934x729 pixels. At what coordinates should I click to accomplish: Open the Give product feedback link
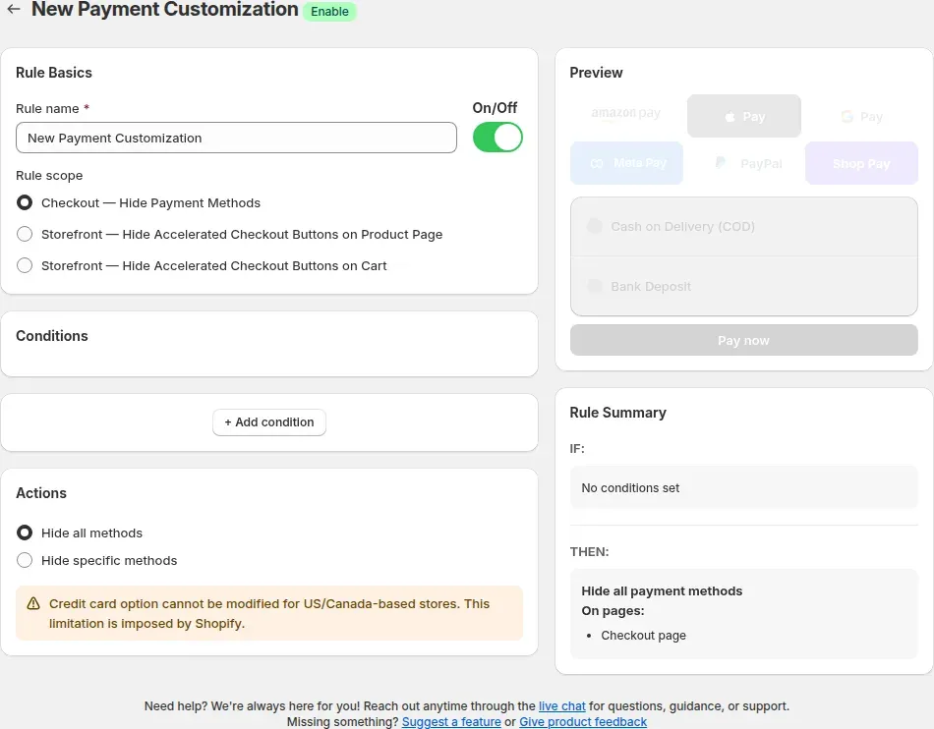pyautogui.click(x=583, y=721)
